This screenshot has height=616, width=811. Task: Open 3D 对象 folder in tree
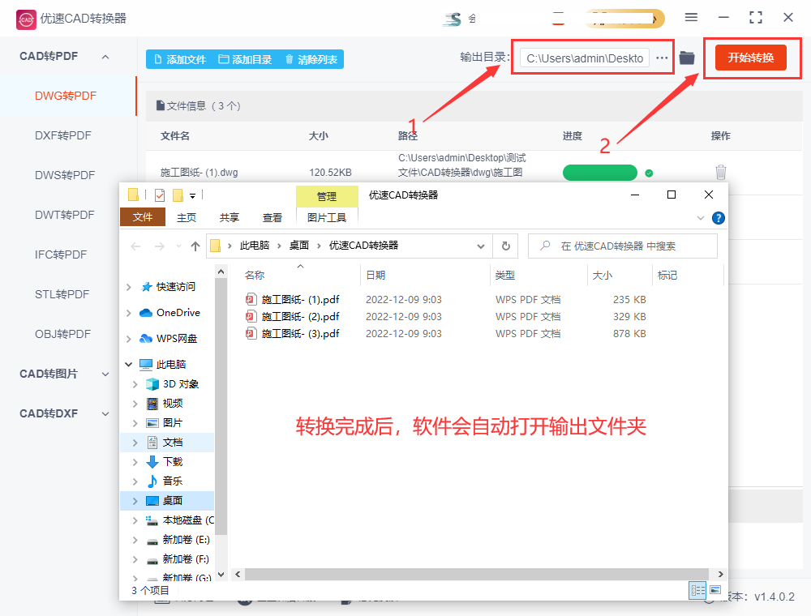point(180,384)
